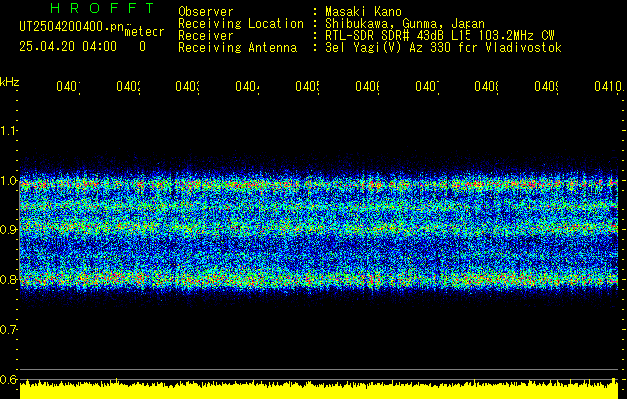This screenshot has height=399, width=627.
Task: Click the Receiving Location label
Action: [x=241, y=24]
